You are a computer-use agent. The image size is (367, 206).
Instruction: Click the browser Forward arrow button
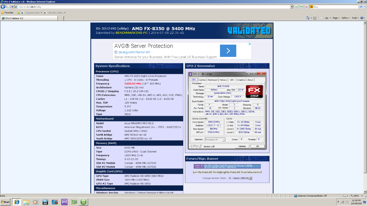click(8, 7)
